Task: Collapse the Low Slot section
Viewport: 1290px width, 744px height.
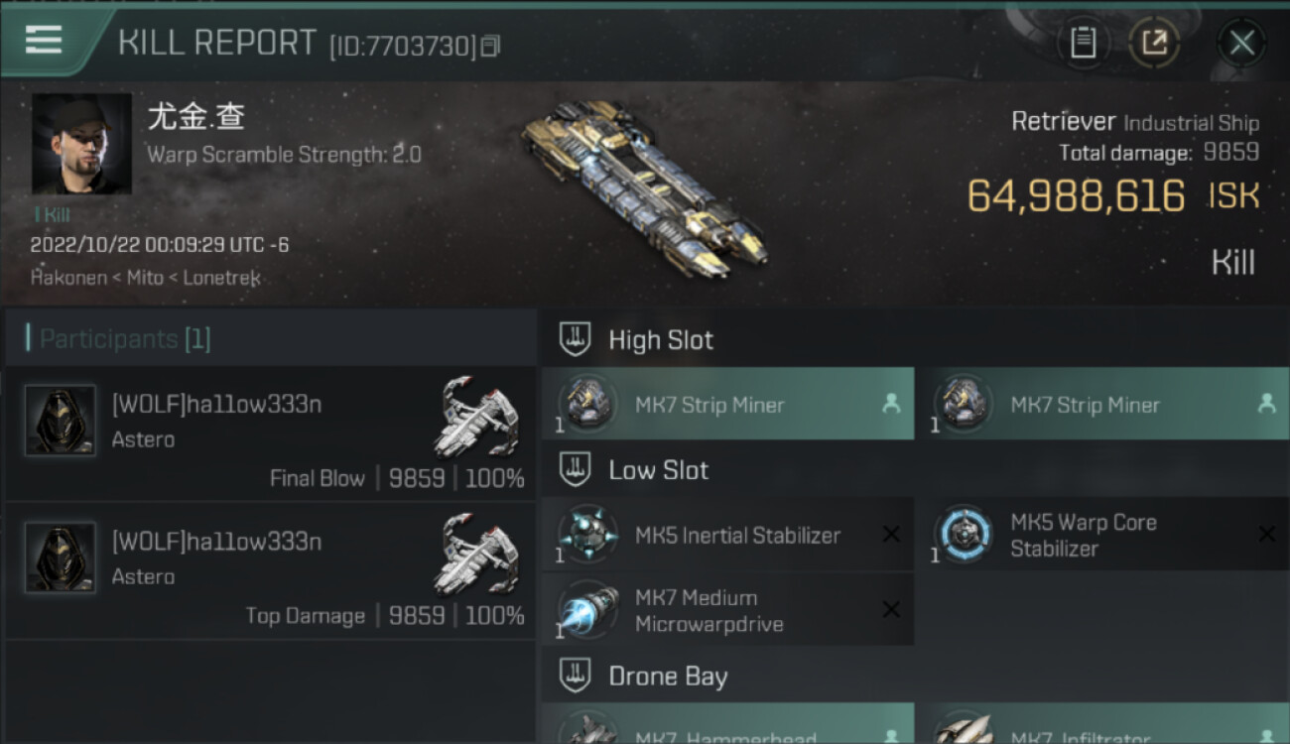Action: click(x=576, y=470)
